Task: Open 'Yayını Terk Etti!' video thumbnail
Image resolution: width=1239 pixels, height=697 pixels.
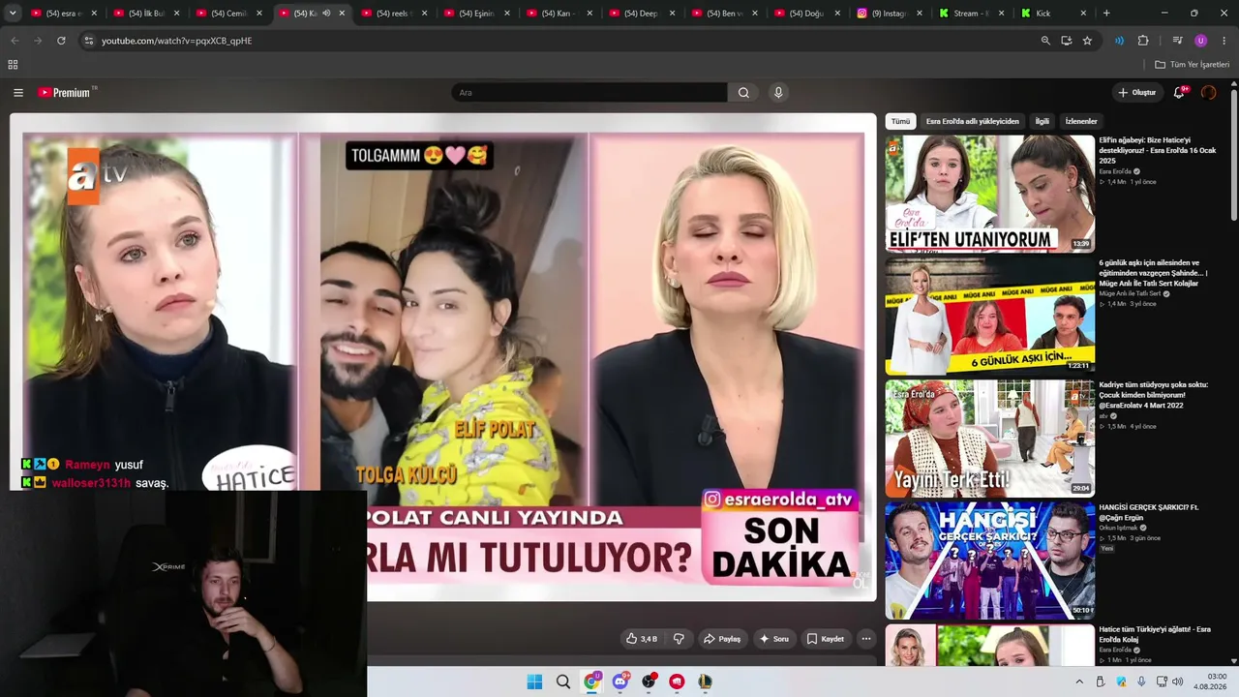Action: 989,438
